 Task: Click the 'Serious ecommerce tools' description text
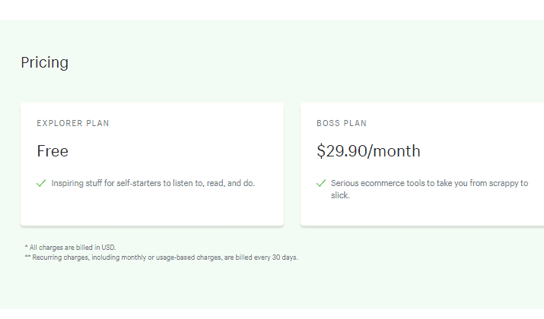429,189
